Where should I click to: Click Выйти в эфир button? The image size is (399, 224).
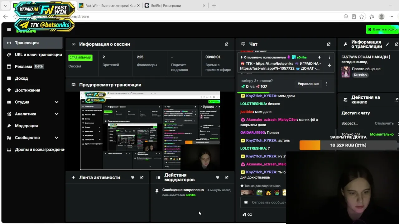pyautogui.click(x=382, y=29)
